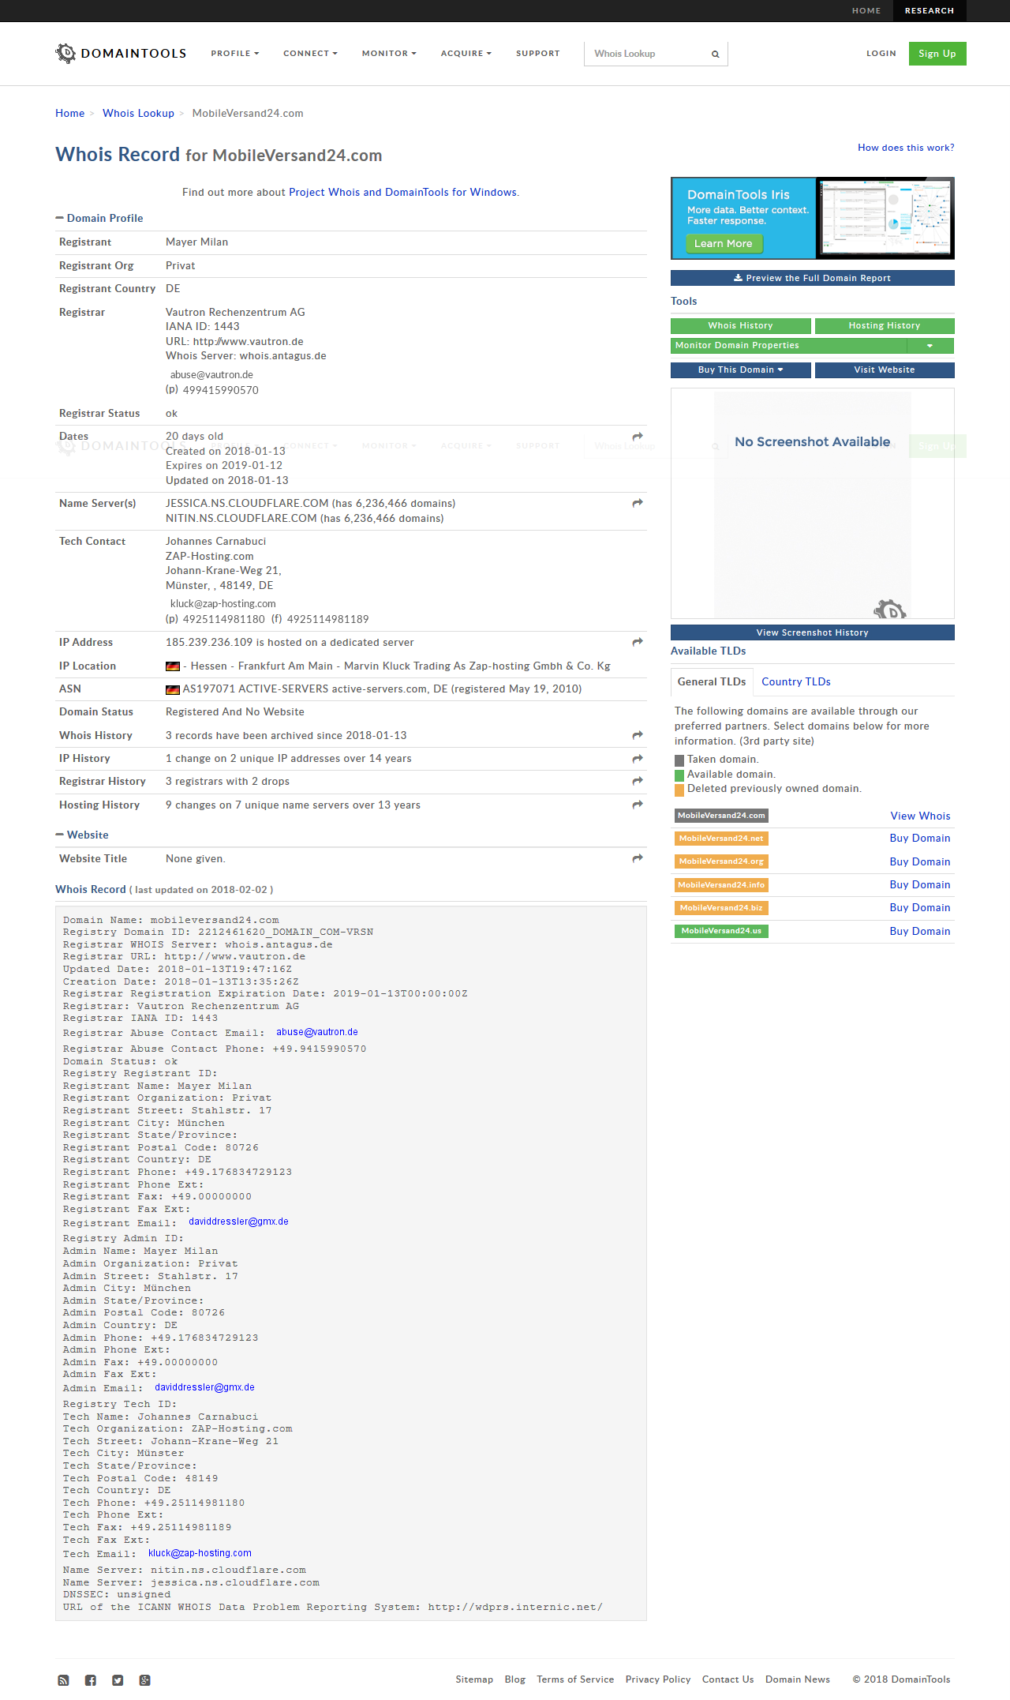Open the Sitemap footer link
This screenshot has height=1700, width=1010.
[x=474, y=1679]
